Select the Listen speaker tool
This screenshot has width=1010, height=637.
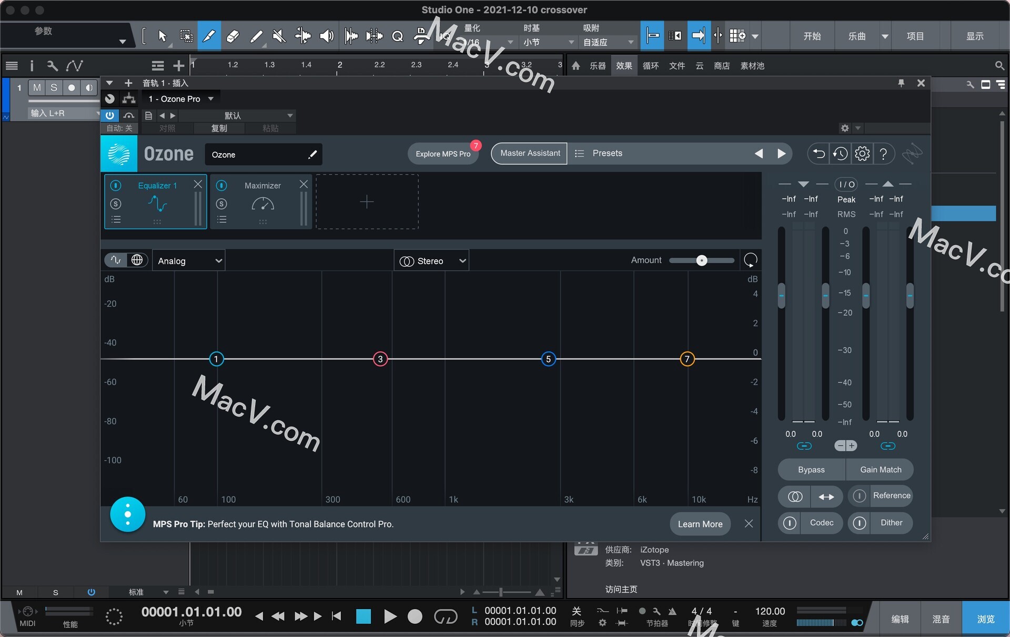click(x=327, y=36)
